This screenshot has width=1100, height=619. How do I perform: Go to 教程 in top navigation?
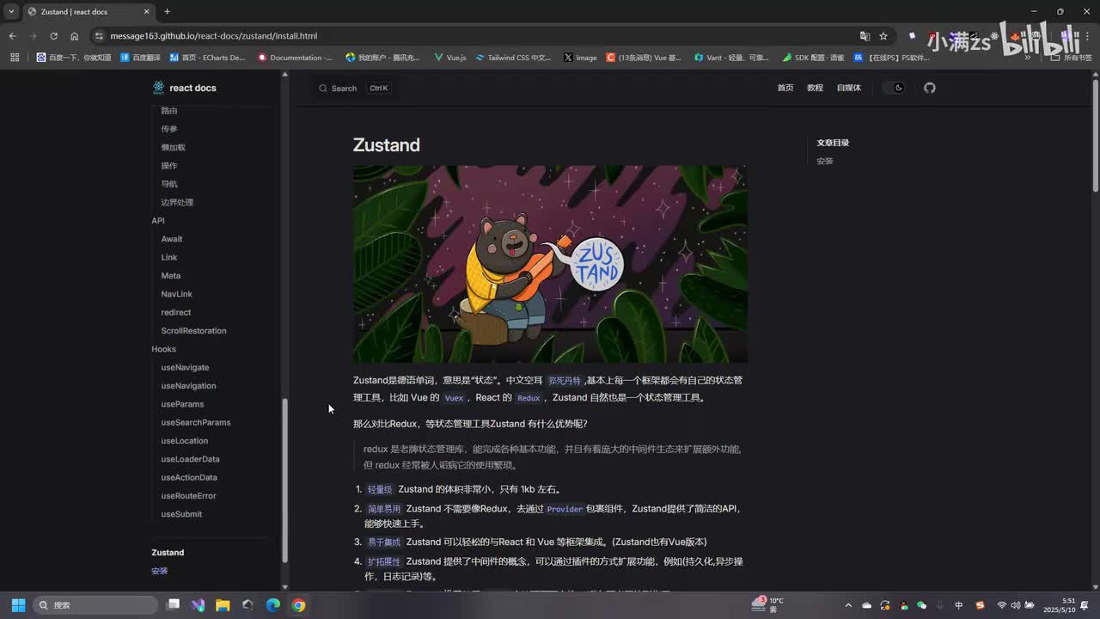pos(815,88)
